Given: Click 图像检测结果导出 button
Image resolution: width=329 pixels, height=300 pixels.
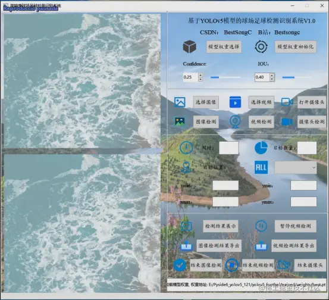Looking at the screenshot, I should pyautogui.click(x=219, y=245).
